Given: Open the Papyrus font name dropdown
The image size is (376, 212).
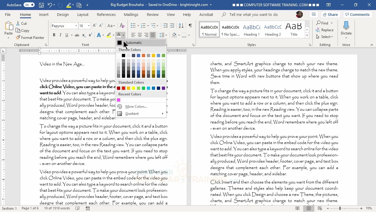Looking at the screenshot, I should click(76, 26).
